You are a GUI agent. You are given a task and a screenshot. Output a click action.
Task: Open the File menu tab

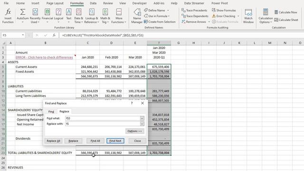point(6,3)
